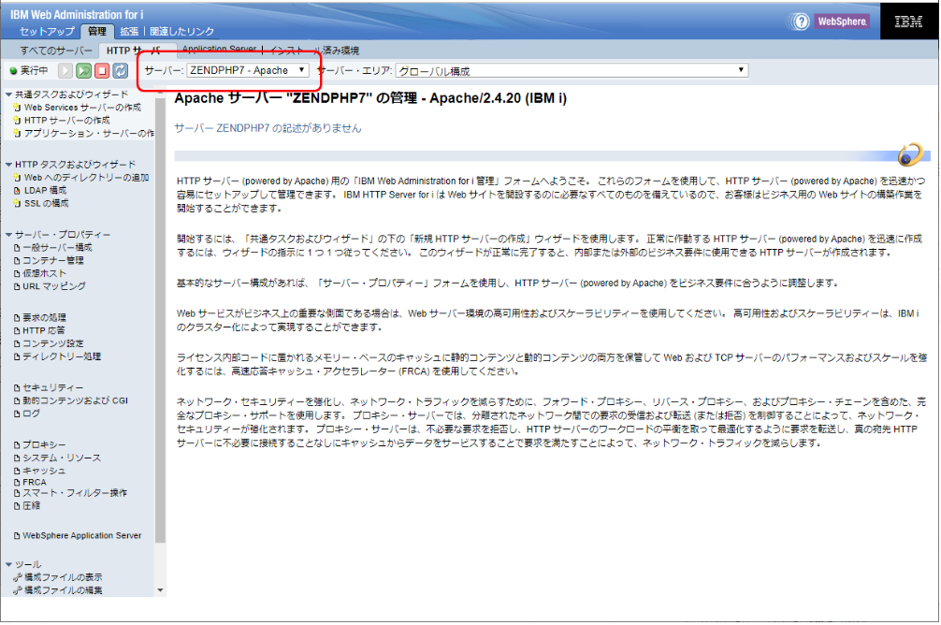This screenshot has height=625, width=941.
Task: Open コンテナー管理 in the sidebar
Action: coord(53,260)
